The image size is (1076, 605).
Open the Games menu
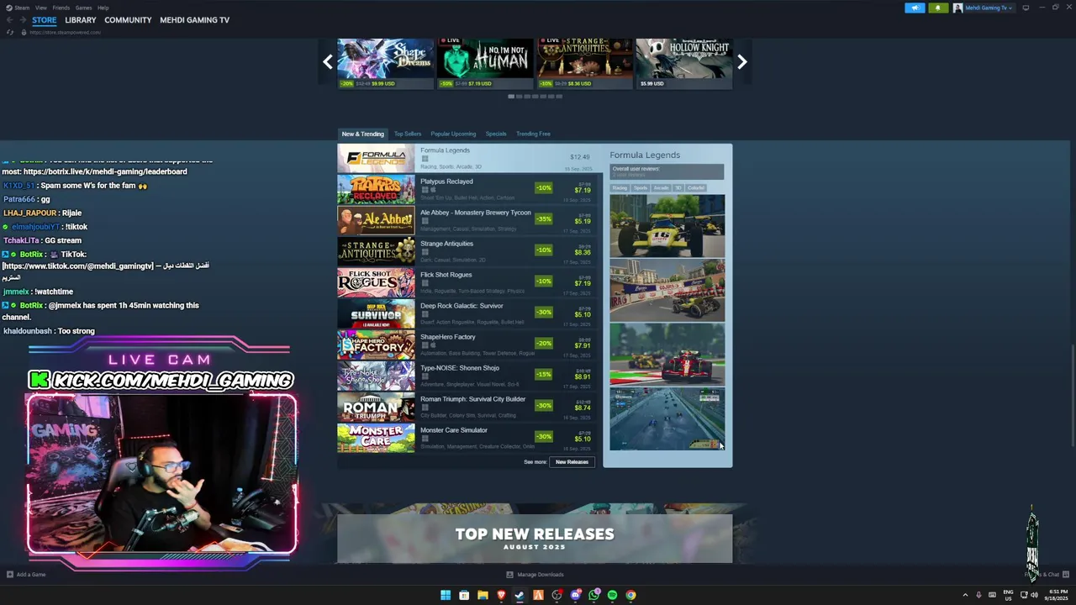point(83,8)
